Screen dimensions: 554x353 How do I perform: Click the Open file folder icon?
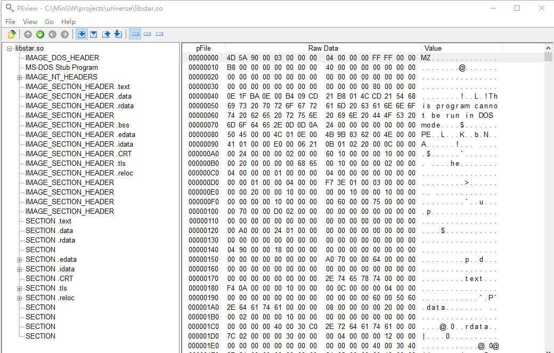point(12,34)
